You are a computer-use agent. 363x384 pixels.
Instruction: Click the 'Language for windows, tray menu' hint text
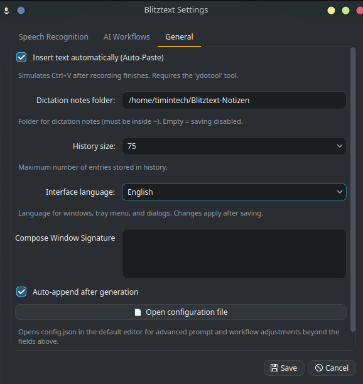(141, 213)
